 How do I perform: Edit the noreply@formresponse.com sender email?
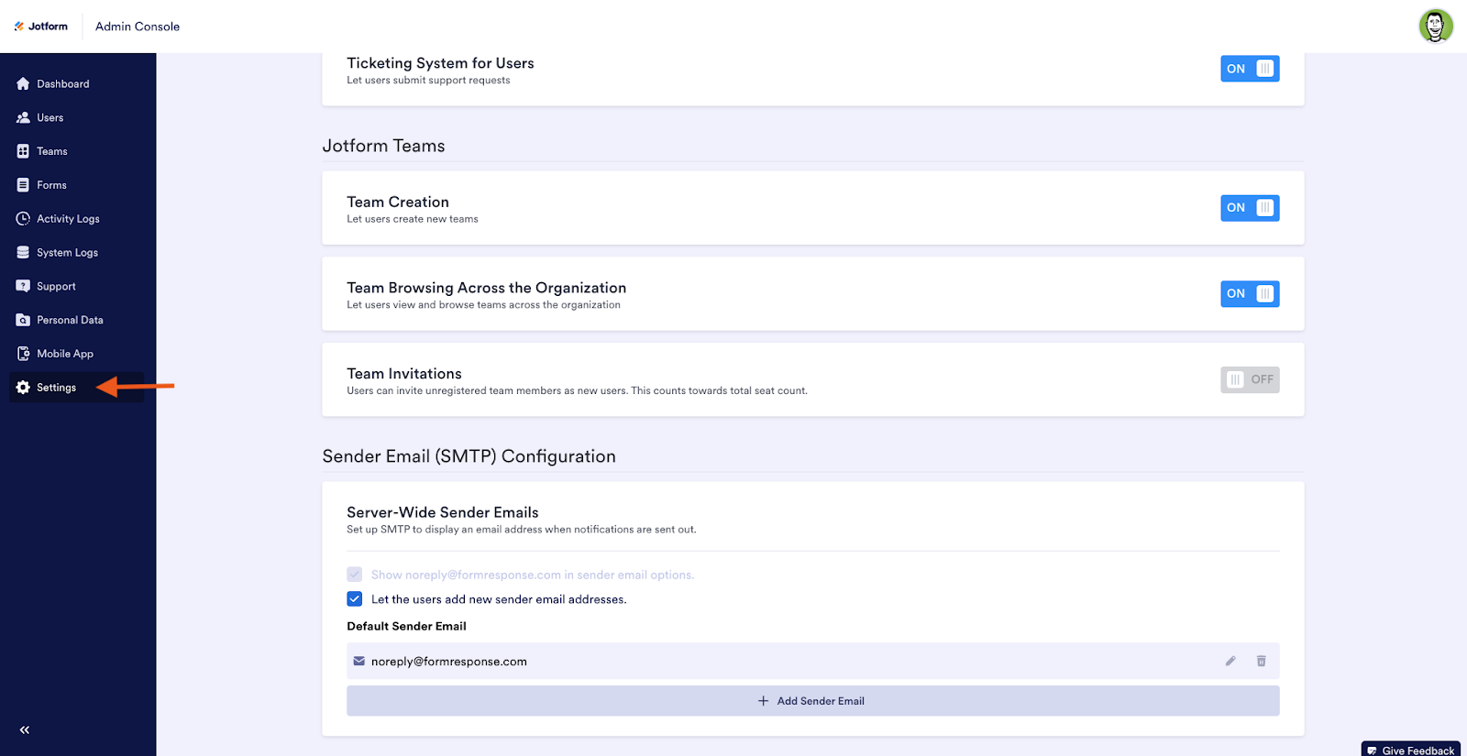(x=1230, y=661)
